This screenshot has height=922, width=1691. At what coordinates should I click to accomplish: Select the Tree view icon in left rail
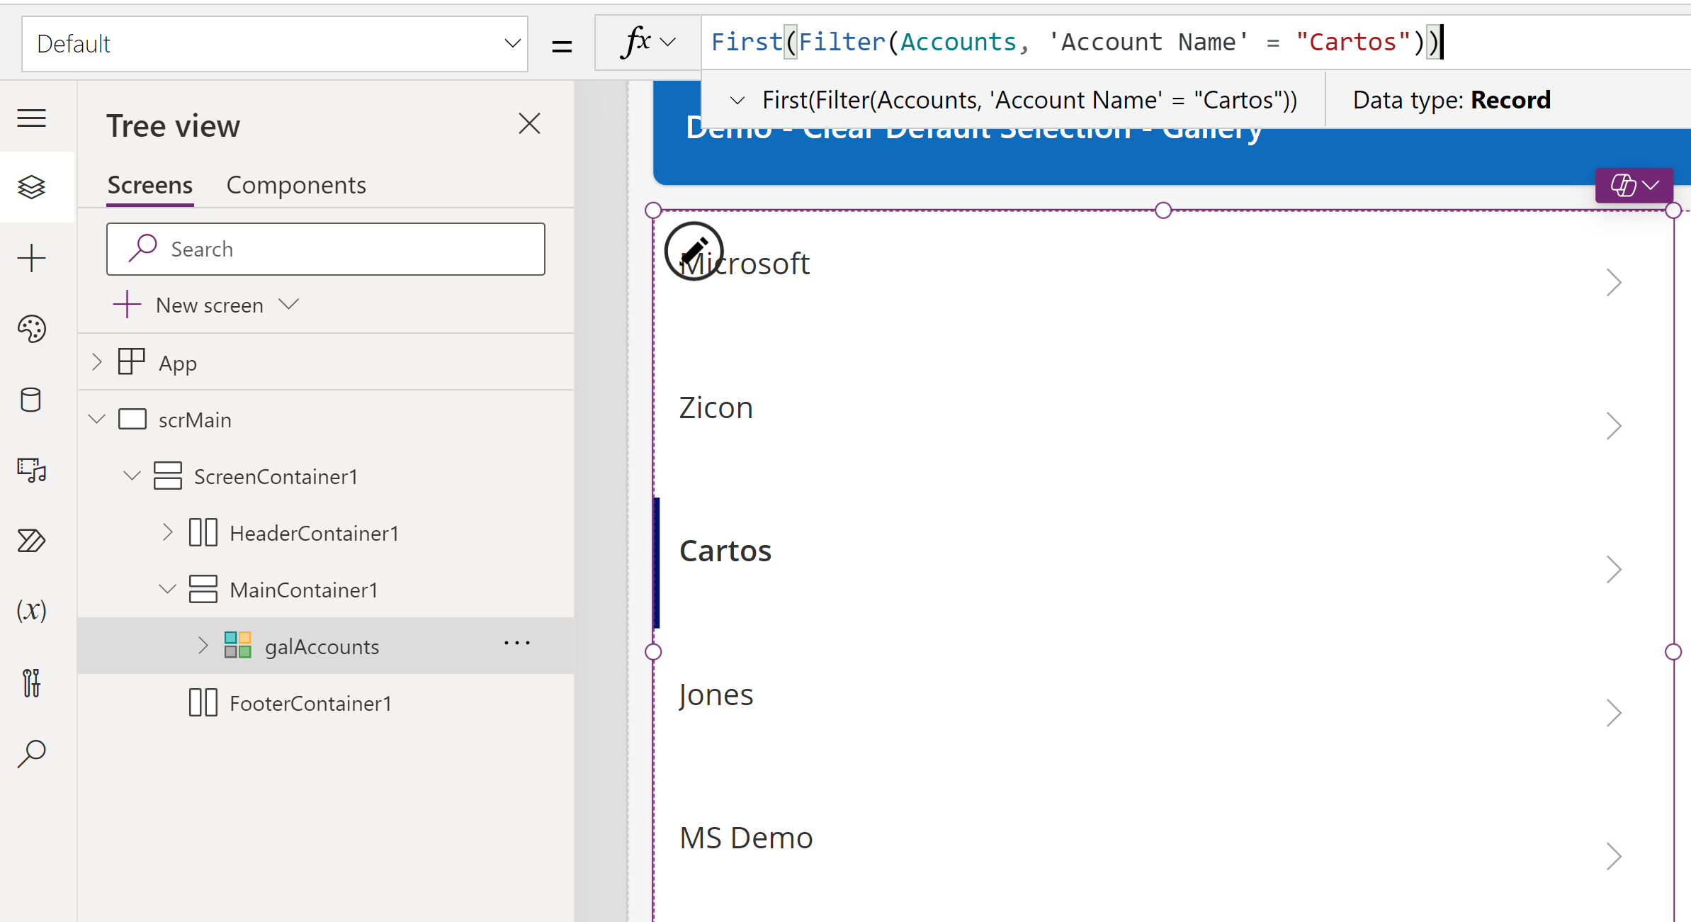(31, 186)
